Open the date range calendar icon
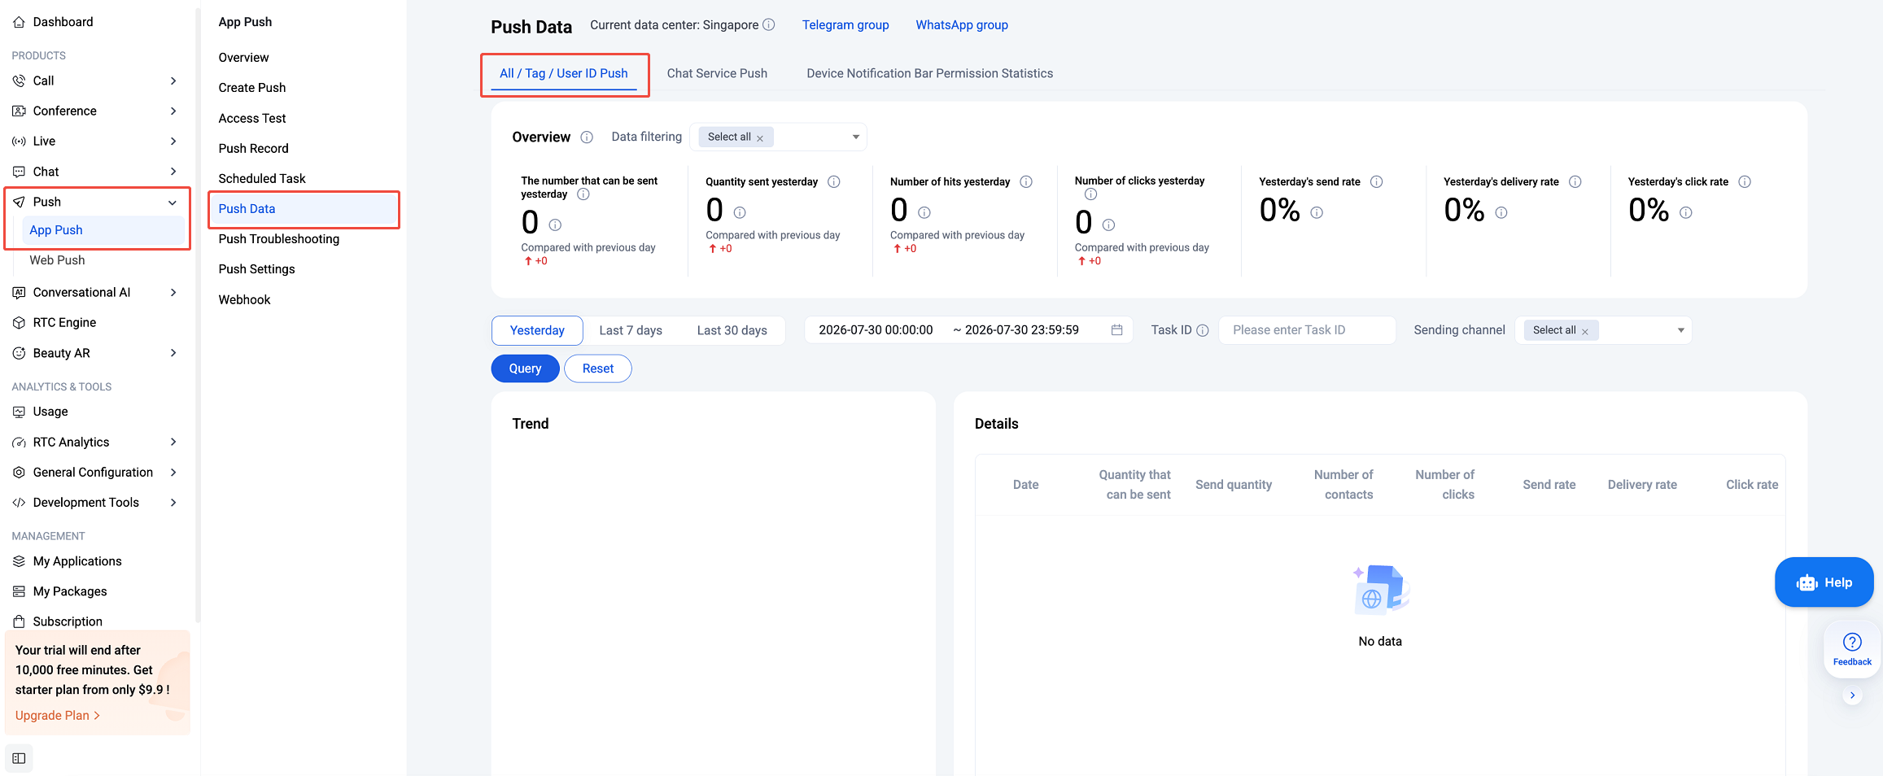 tap(1116, 330)
